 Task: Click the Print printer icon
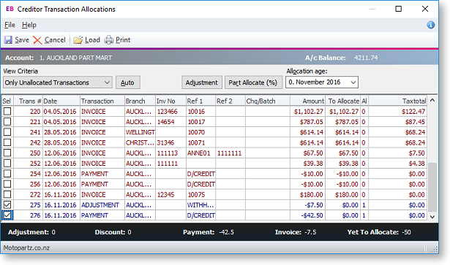[x=109, y=40]
